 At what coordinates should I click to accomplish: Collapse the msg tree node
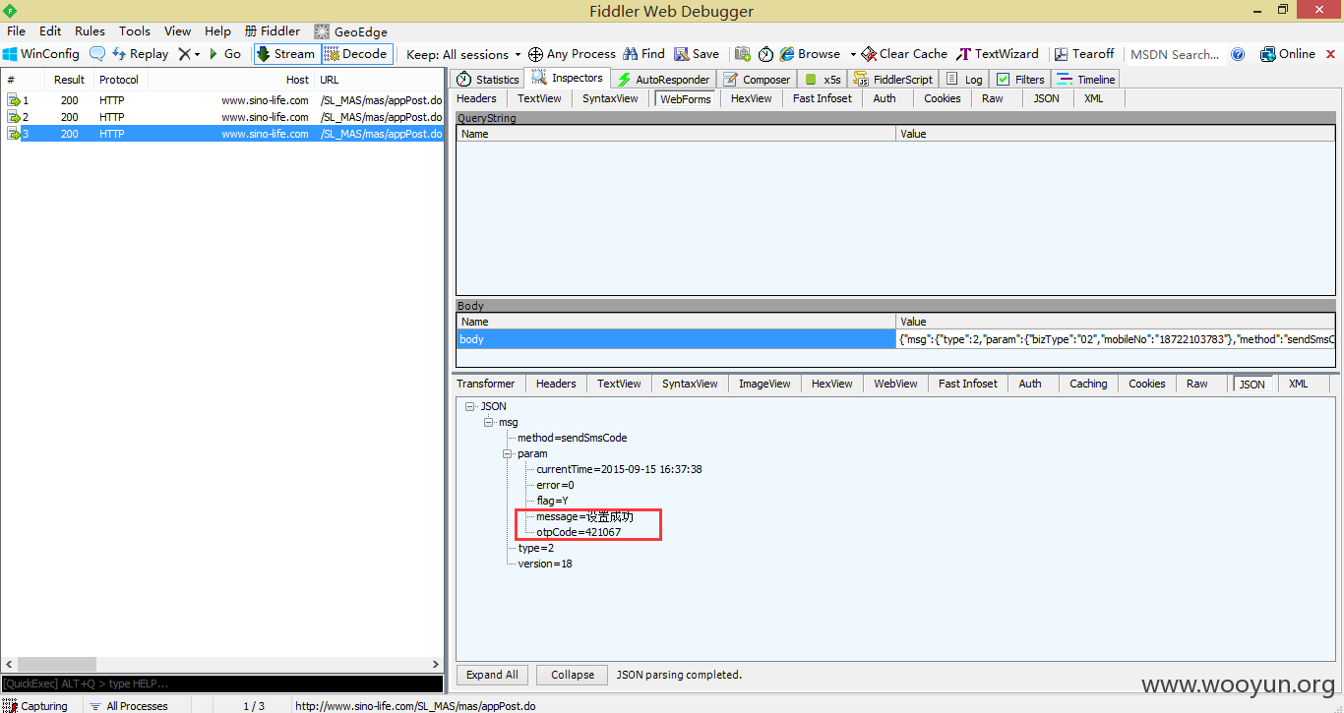(489, 422)
